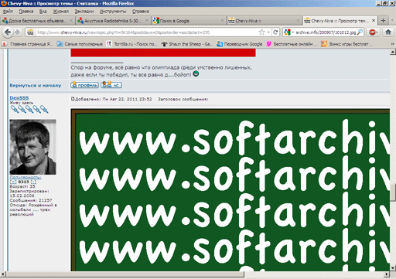
Task: Click the Adblock Plus toolbar icon
Action: (x=372, y=32)
